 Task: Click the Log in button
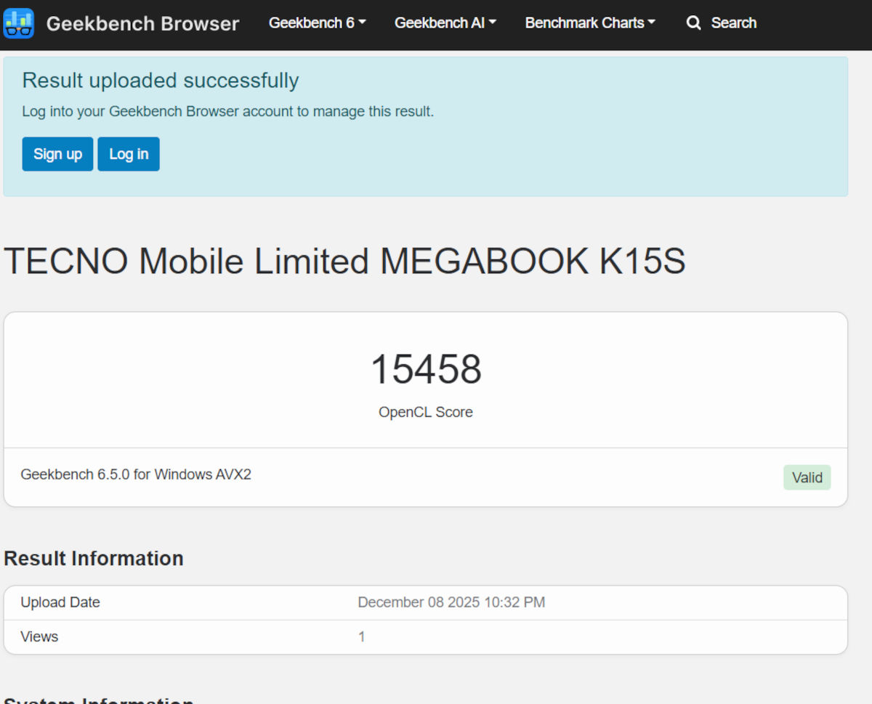click(x=128, y=153)
